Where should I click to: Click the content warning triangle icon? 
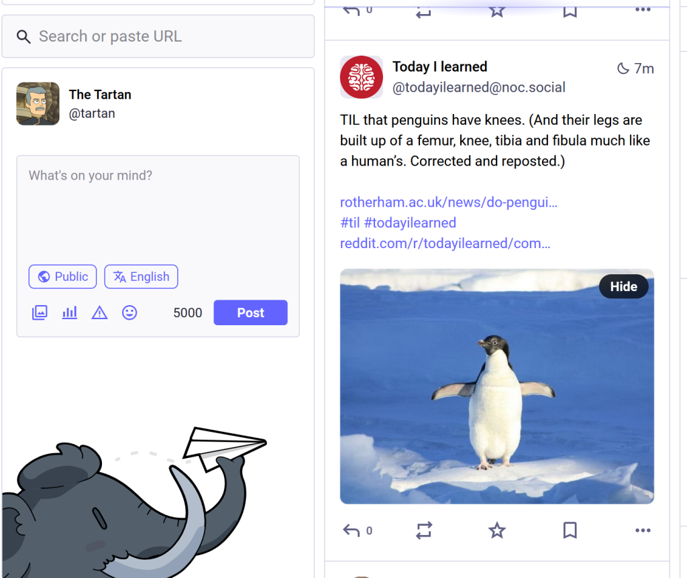point(99,312)
